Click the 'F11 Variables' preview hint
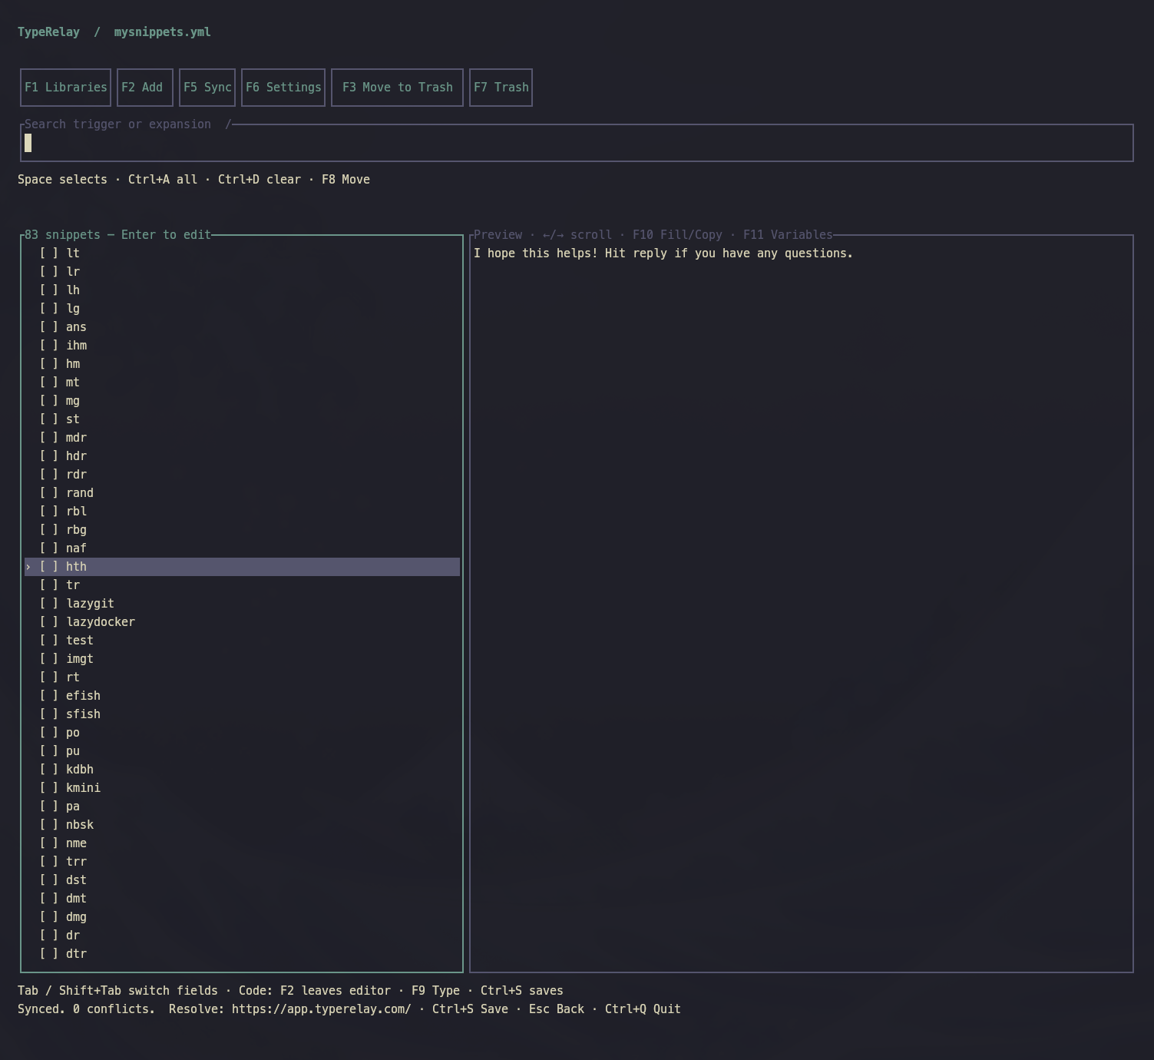Screen dimensions: 1154x1060 coord(788,235)
